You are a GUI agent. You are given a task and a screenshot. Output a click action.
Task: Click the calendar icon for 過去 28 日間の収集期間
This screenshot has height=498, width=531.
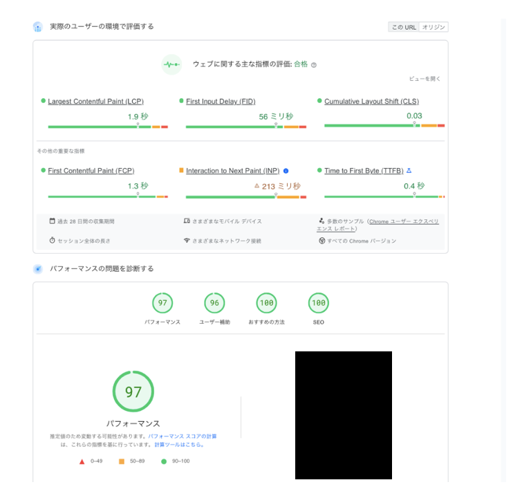(x=52, y=221)
